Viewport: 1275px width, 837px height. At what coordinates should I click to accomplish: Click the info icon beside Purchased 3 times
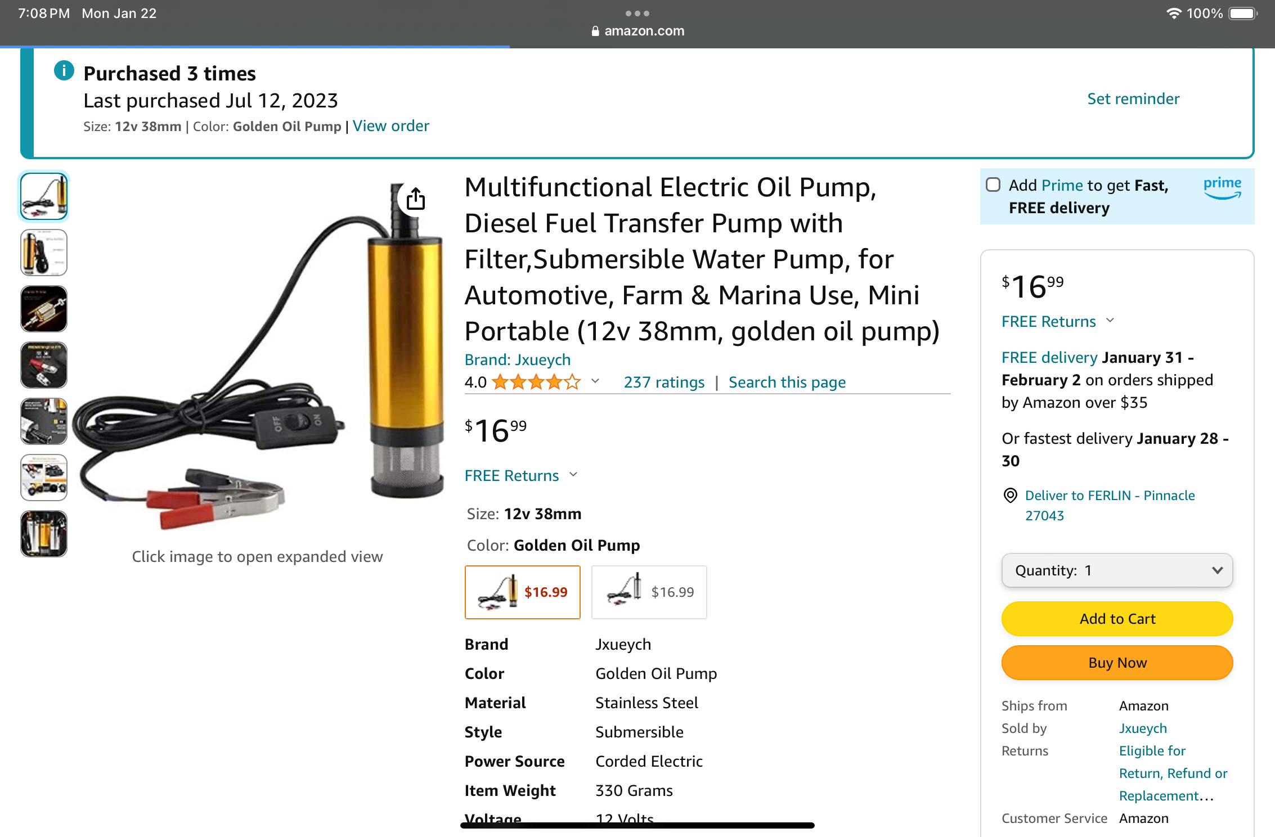tap(64, 71)
